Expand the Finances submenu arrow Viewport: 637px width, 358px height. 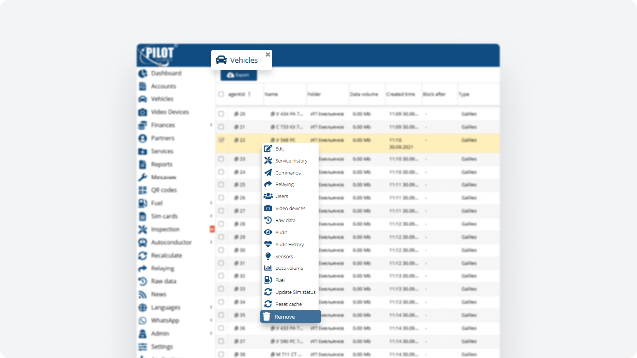pos(211,125)
